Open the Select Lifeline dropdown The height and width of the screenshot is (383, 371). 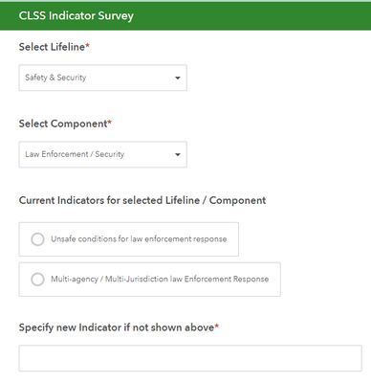102,78
